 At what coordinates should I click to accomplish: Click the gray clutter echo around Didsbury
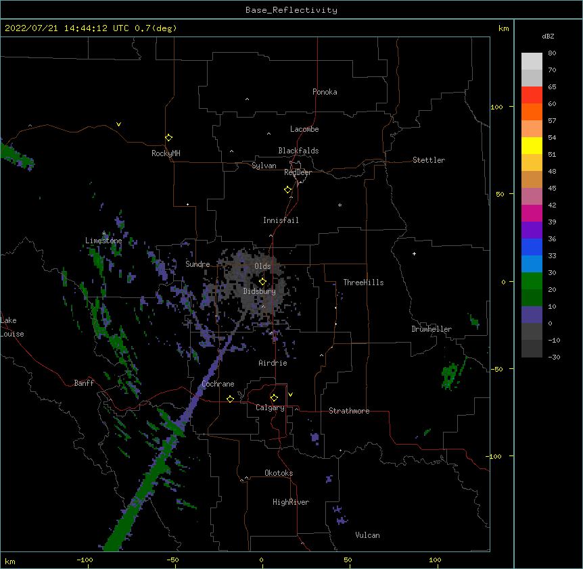(256, 286)
